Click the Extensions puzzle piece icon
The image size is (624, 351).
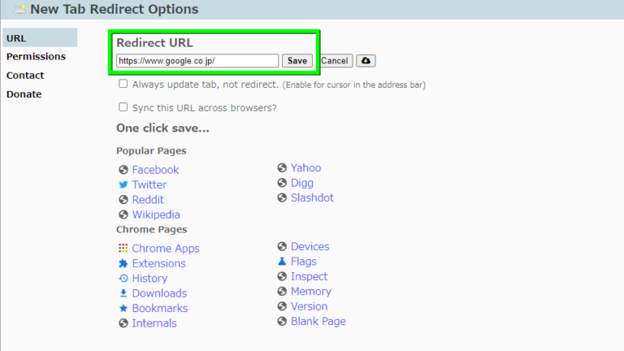pyautogui.click(x=123, y=263)
